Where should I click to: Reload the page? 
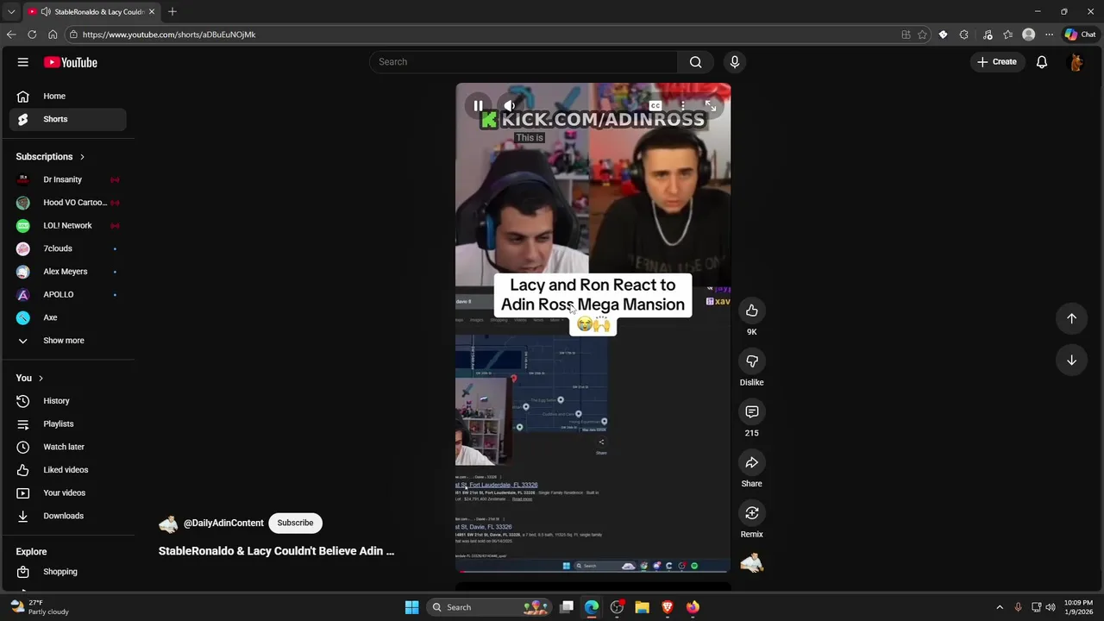pyautogui.click(x=32, y=34)
